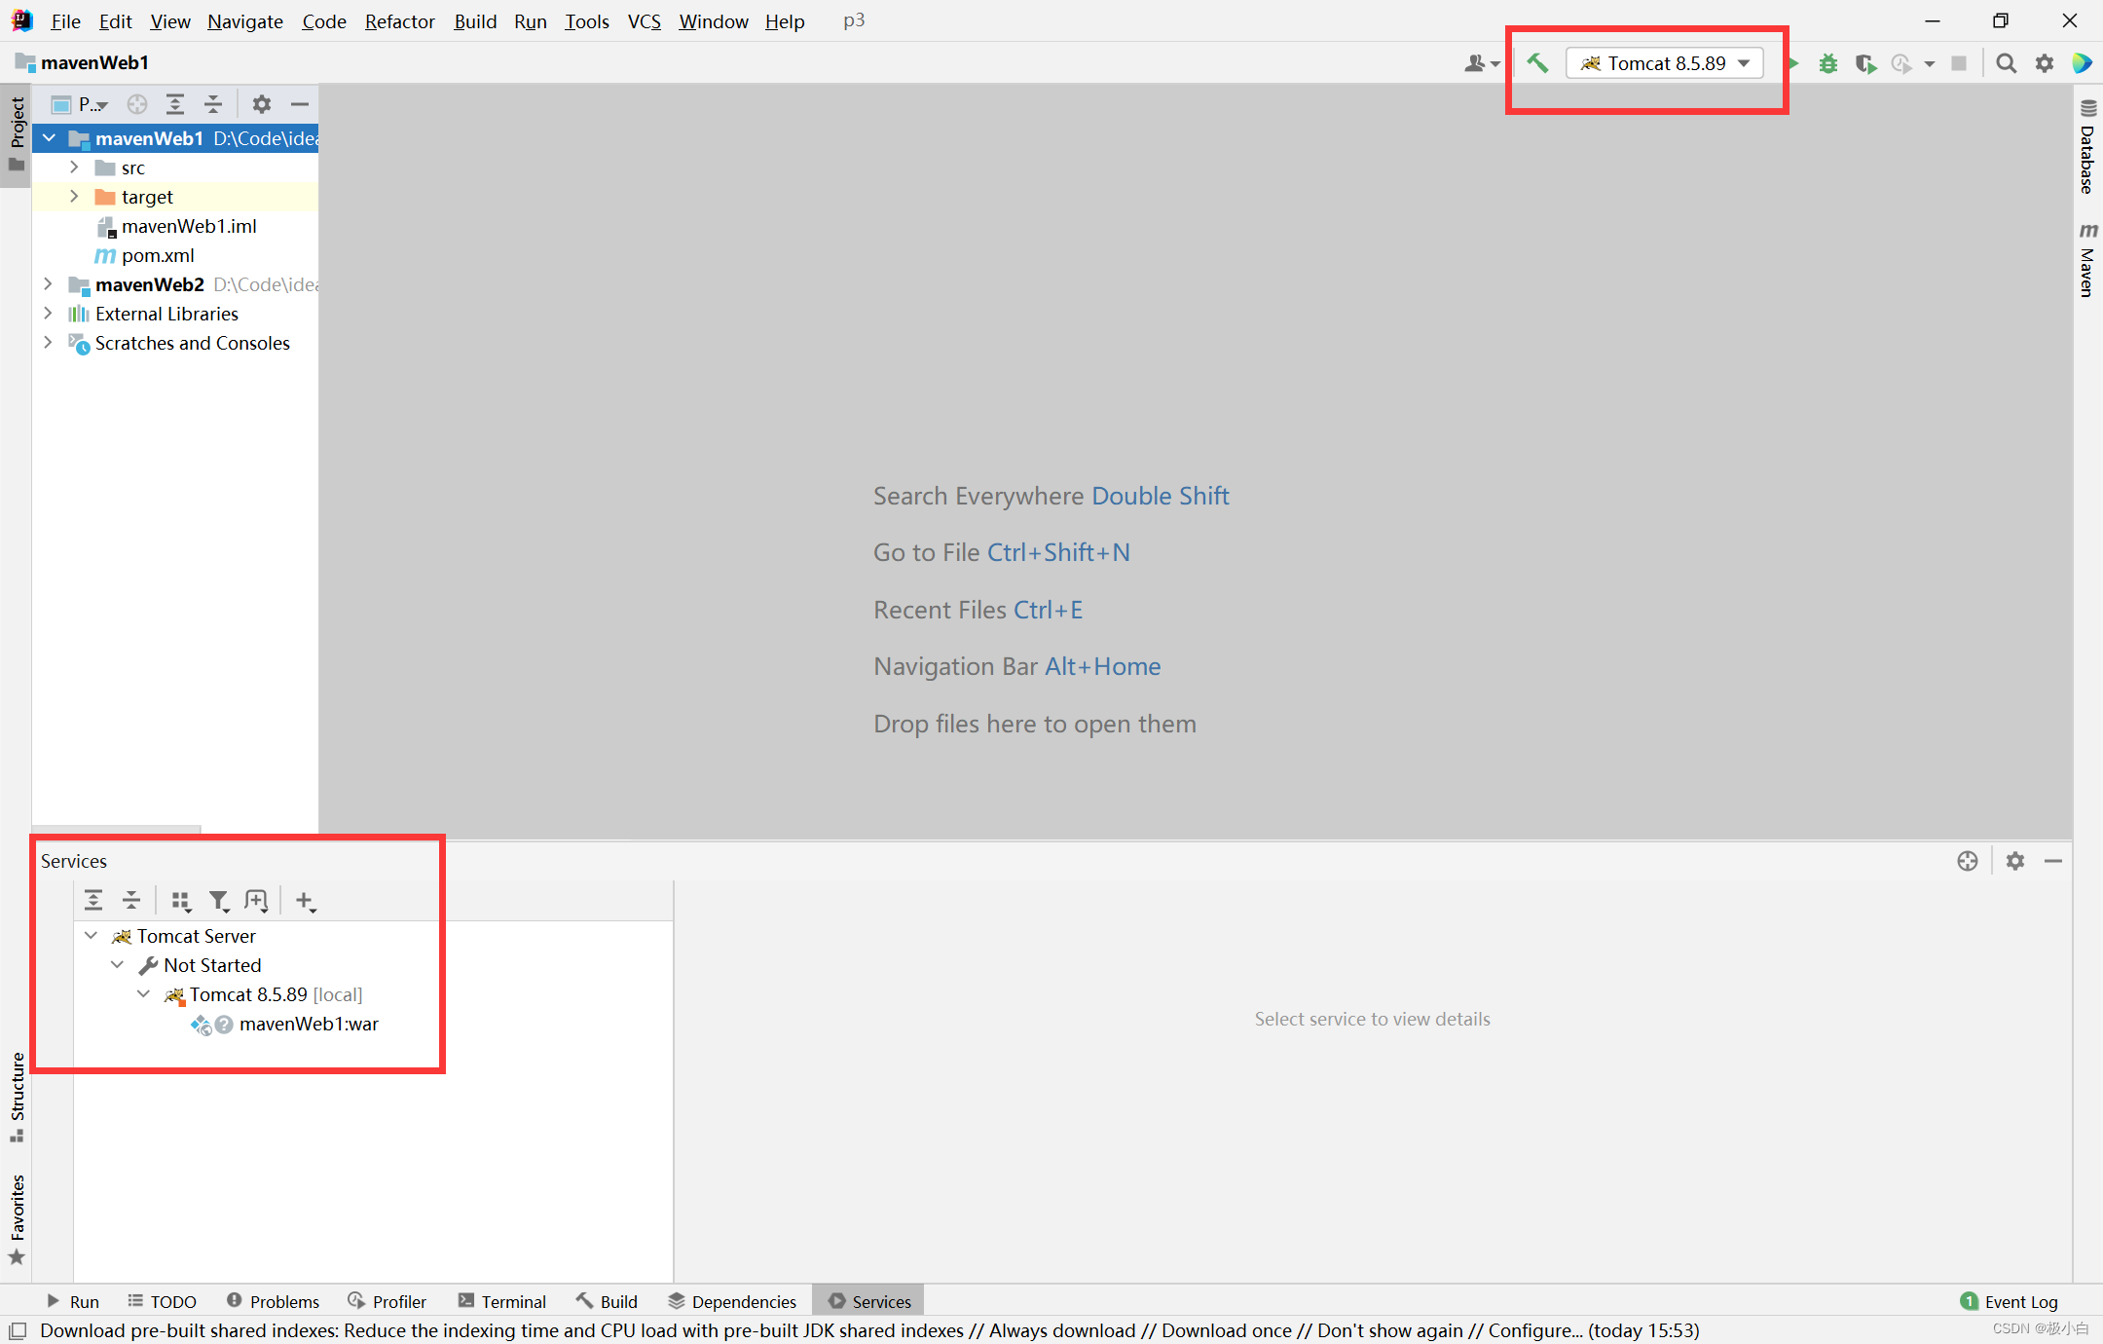Open the Project view selector dropdown
The image size is (2103, 1344).
[x=80, y=104]
